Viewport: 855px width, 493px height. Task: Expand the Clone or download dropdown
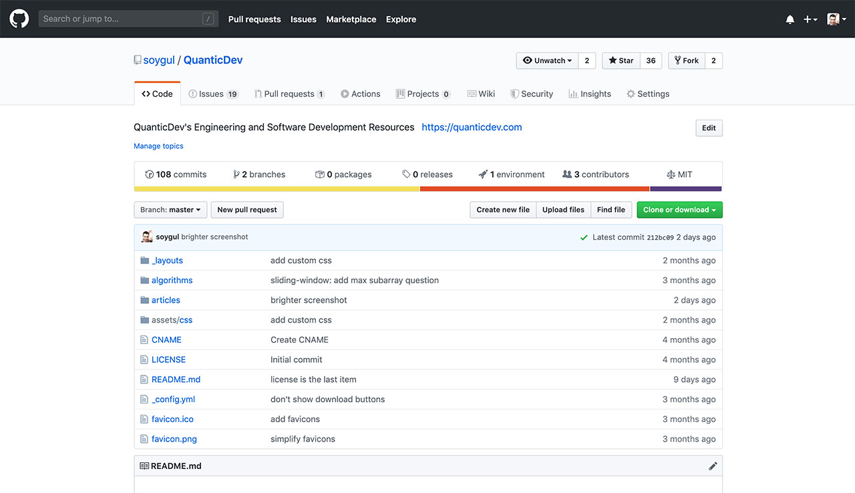(679, 210)
